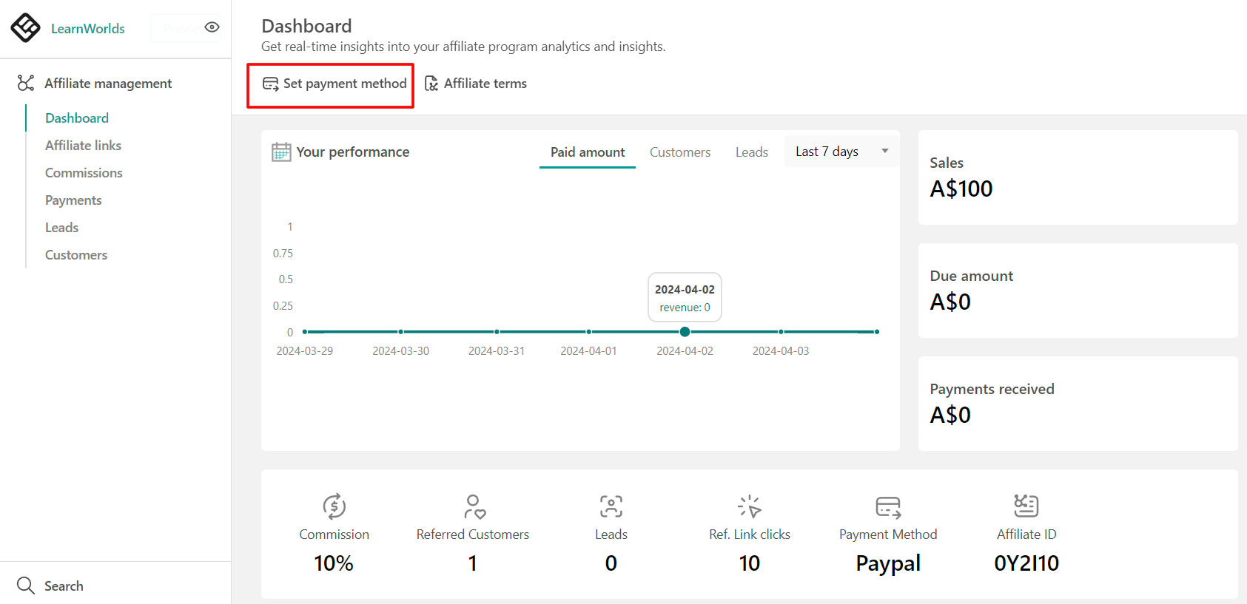
Task: Click the Dashboard page heading
Action: click(x=306, y=26)
